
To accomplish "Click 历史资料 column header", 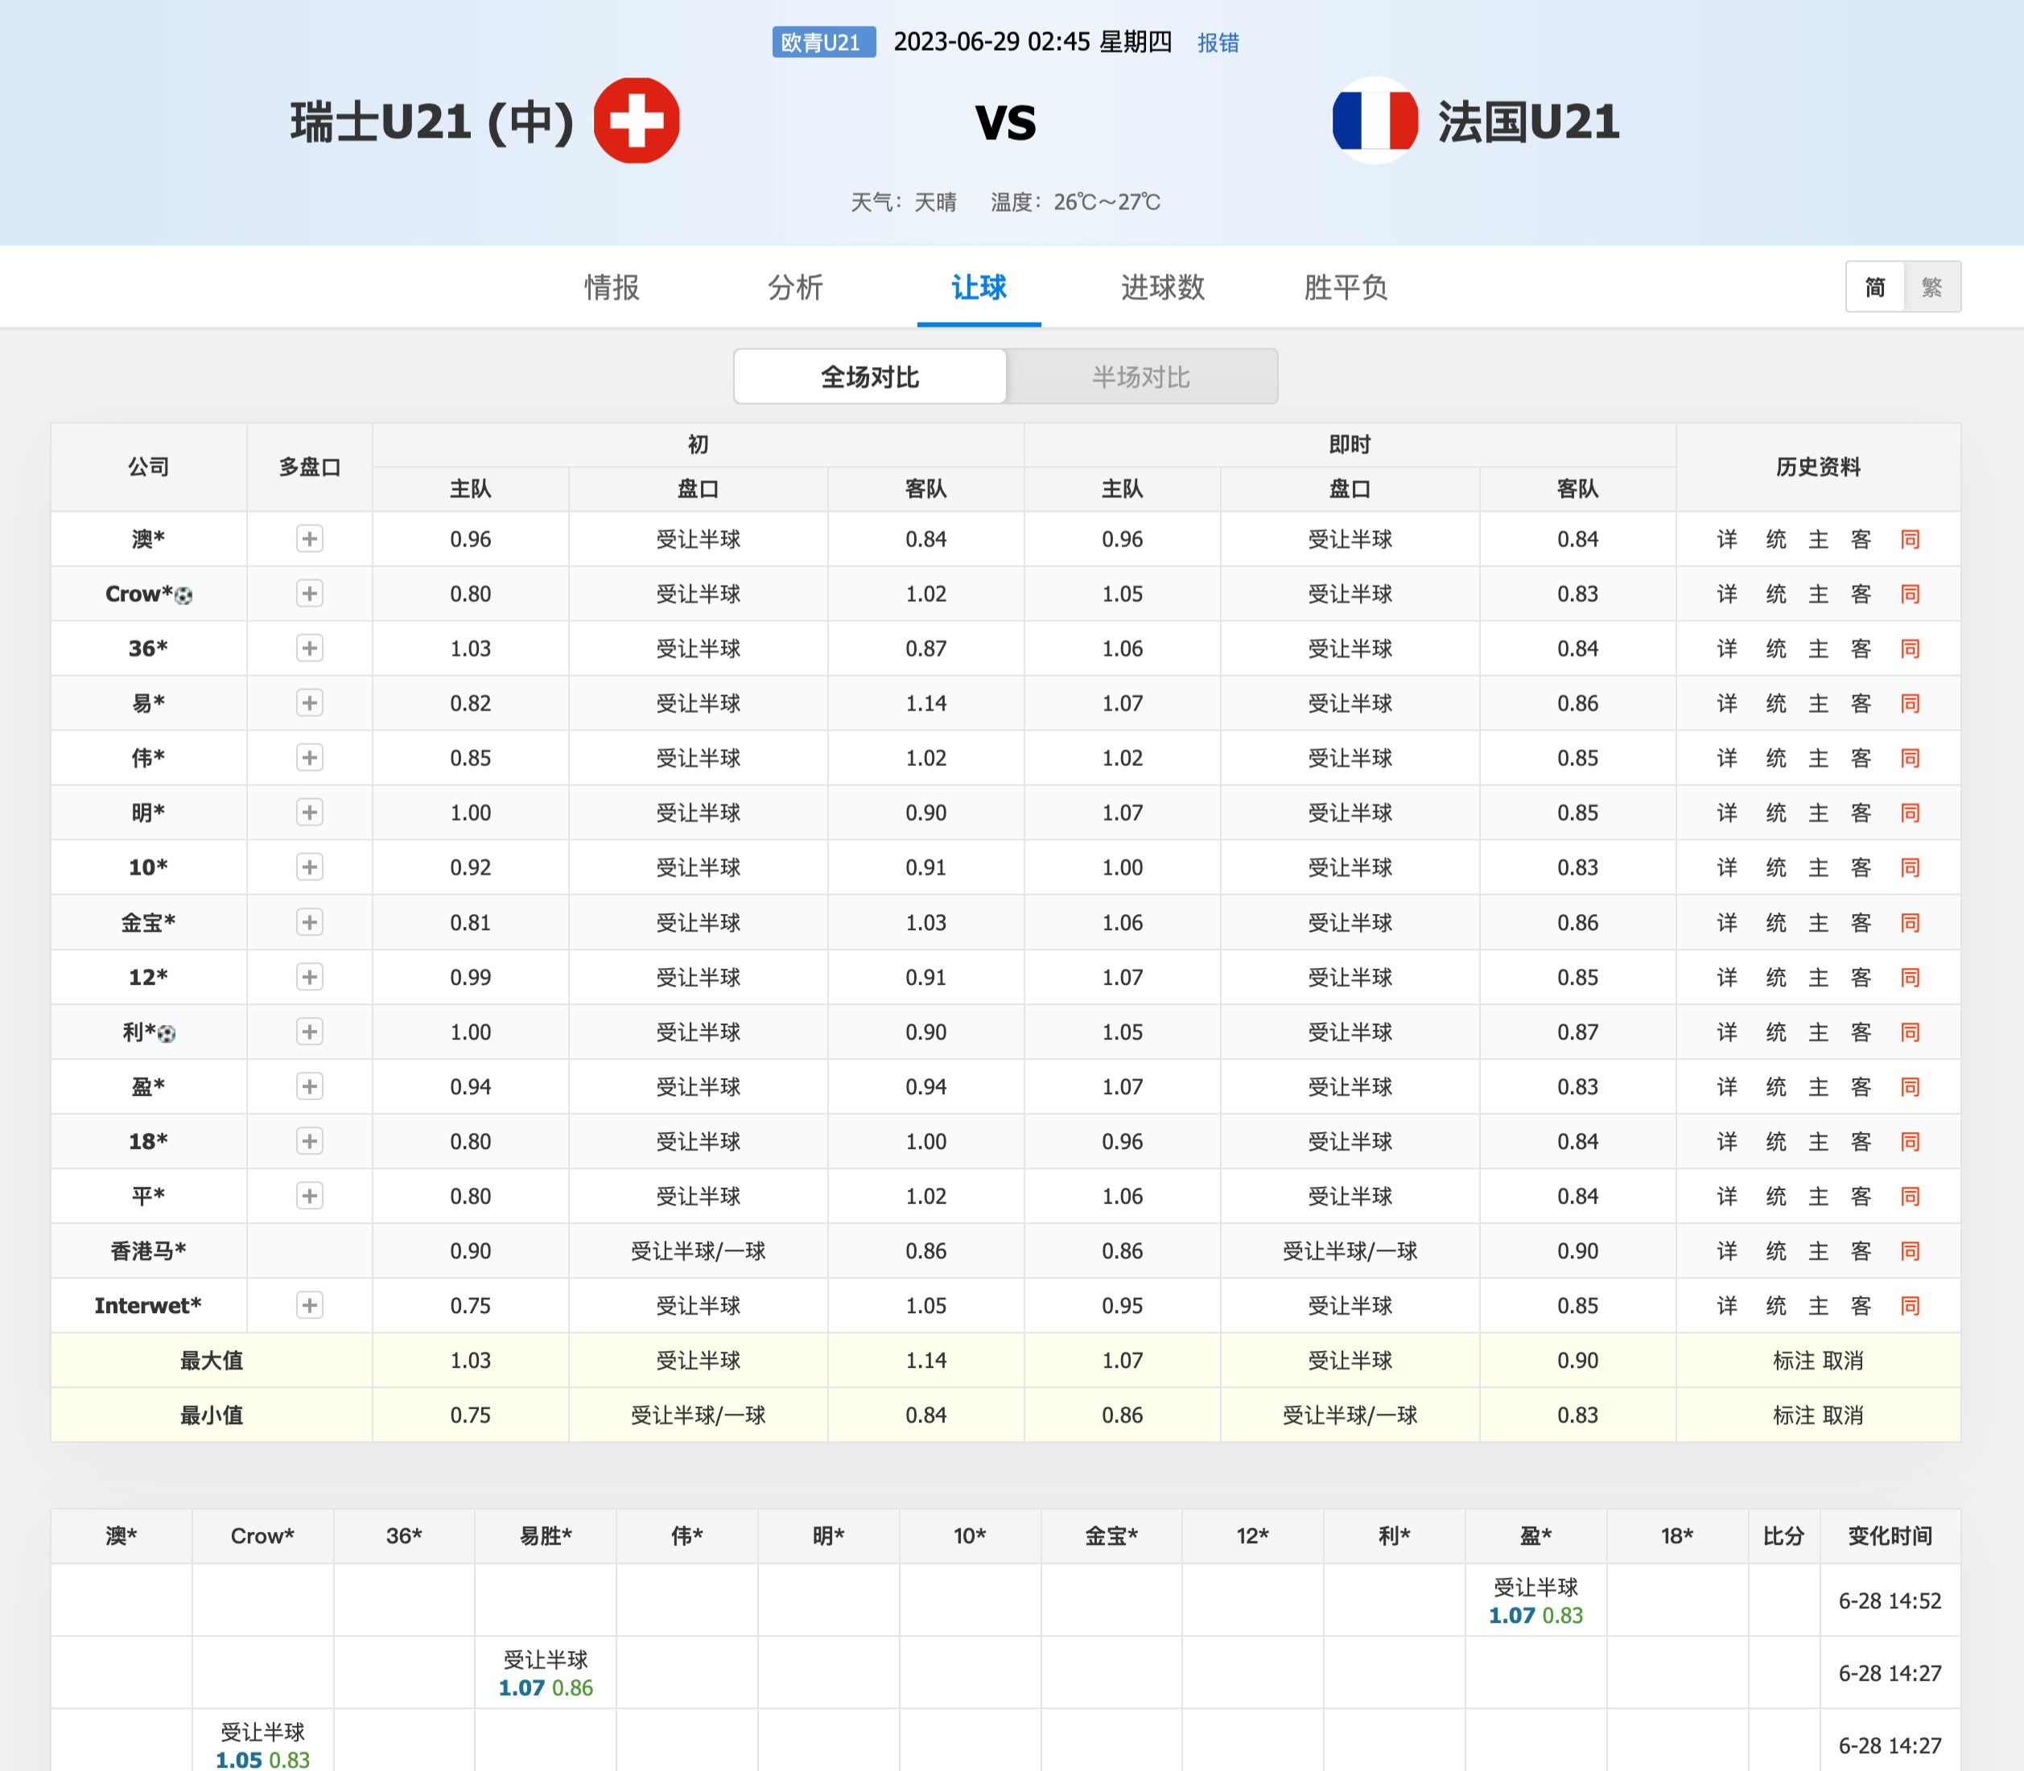I will click(x=1819, y=467).
